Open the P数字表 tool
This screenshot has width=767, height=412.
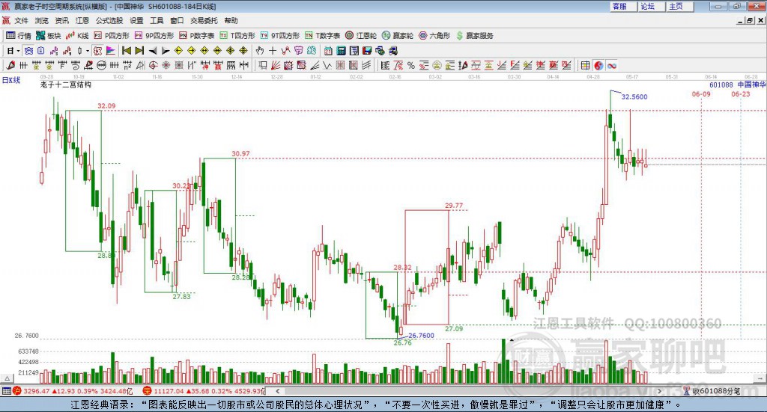(x=197, y=36)
